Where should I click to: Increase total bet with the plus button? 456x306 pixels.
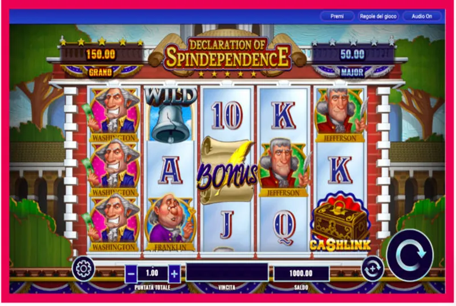(174, 274)
